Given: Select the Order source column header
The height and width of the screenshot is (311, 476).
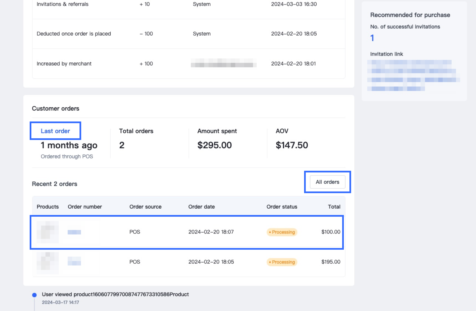Looking at the screenshot, I should coord(145,207).
